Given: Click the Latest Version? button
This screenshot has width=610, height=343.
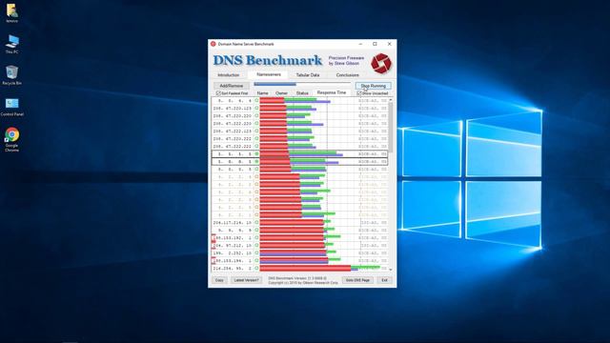Looking at the screenshot, I should coord(246,280).
